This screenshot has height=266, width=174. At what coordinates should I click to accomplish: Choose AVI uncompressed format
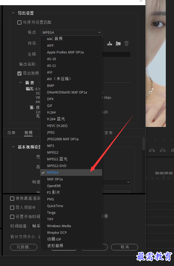(71, 79)
